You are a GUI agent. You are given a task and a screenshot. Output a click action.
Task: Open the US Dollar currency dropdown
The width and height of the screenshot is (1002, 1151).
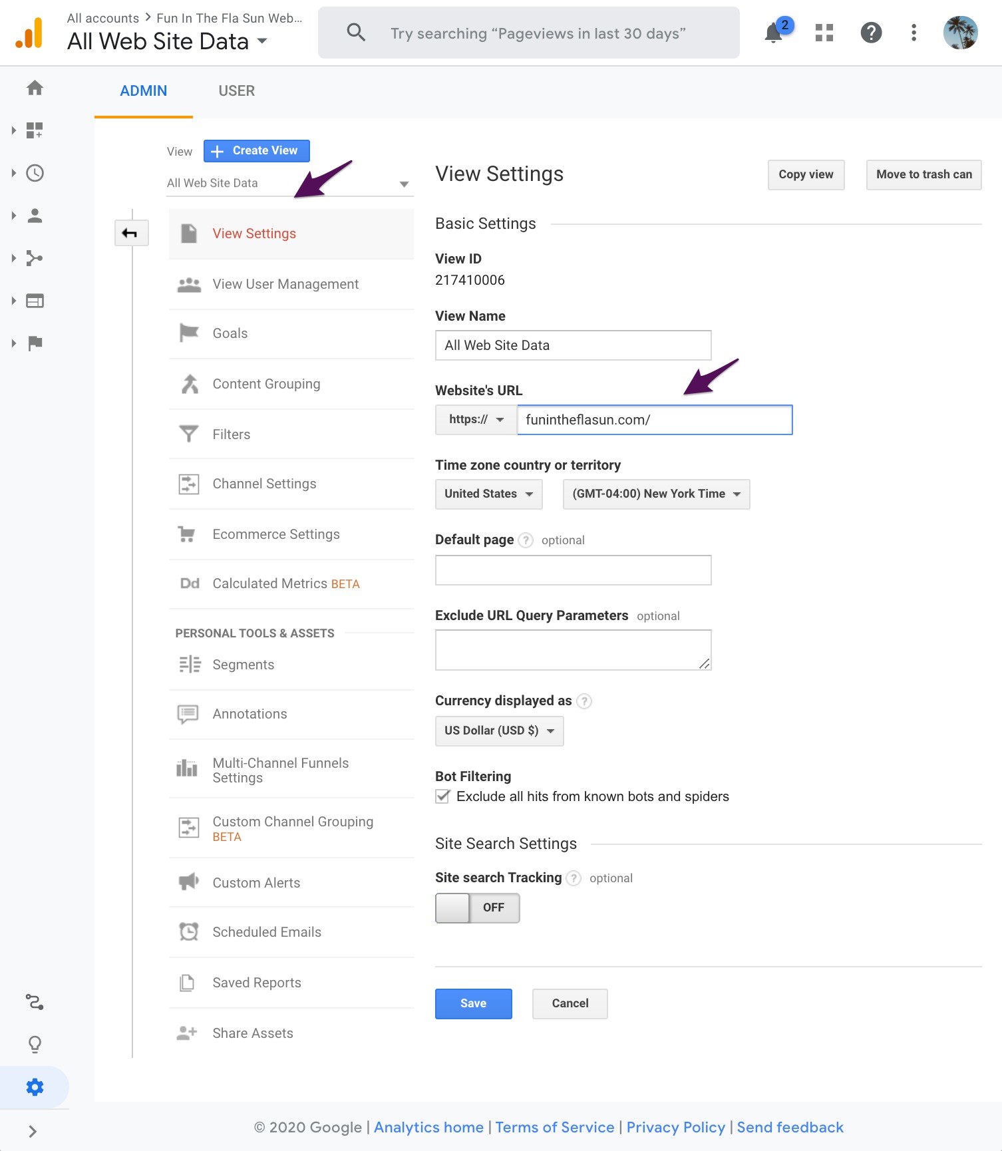[499, 731]
